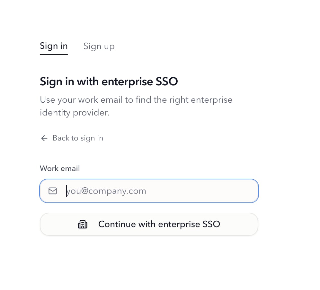The width and height of the screenshot is (320, 290).
Task: Click the Use your work email description text
Action: (136, 106)
